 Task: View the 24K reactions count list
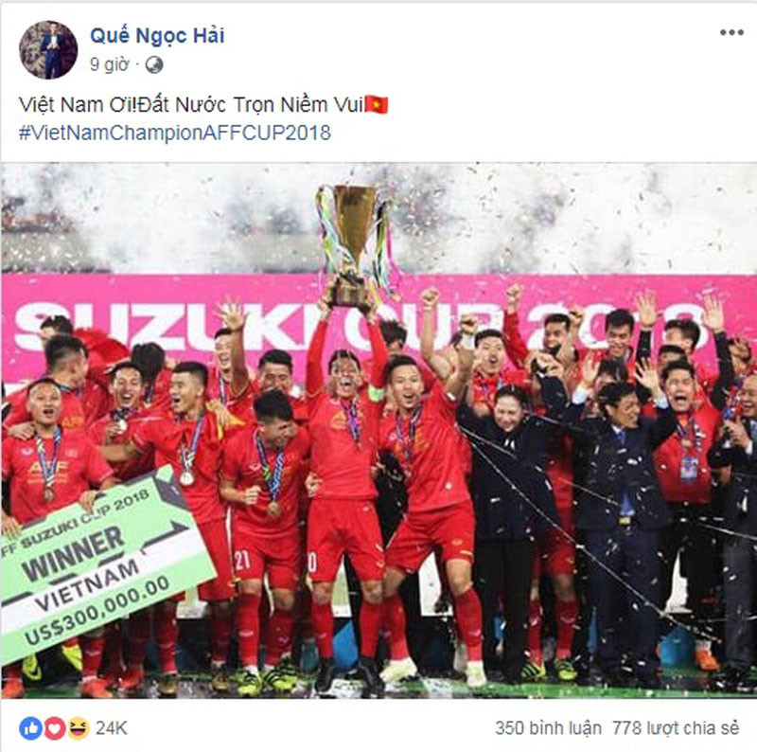[x=111, y=728]
